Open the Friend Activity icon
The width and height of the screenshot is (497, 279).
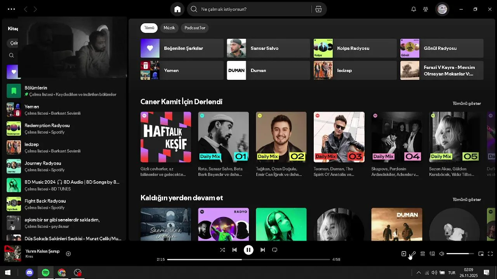(x=426, y=9)
